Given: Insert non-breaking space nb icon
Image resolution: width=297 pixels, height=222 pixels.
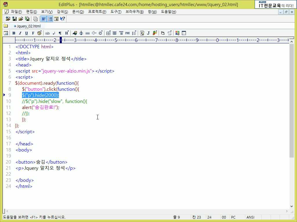Looking at the screenshot, I should (x=48, y=33).
